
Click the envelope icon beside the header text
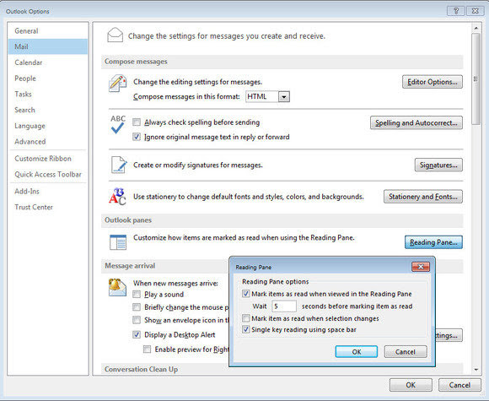click(x=115, y=35)
